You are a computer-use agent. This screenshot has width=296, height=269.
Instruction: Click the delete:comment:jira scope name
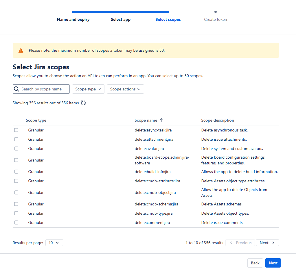pos(152,223)
